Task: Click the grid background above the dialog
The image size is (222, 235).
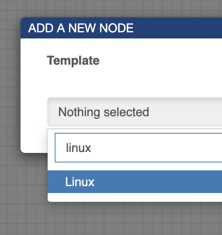Action: (111, 8)
